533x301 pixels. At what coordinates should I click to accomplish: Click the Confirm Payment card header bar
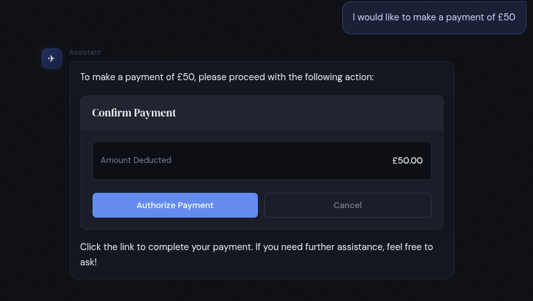coord(262,113)
